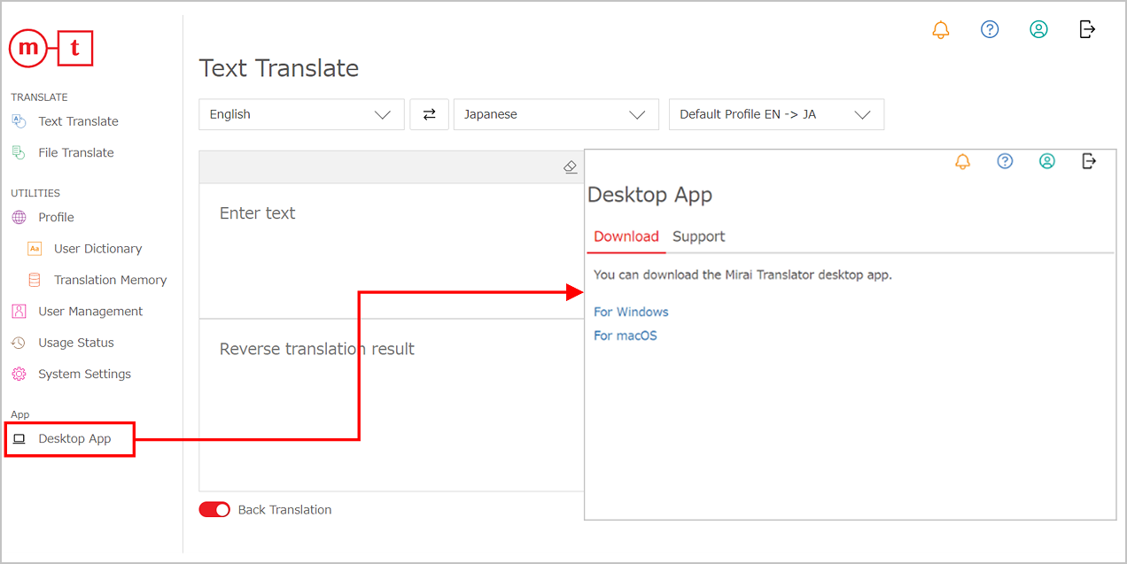
Task: Open File Translate from sidebar menu
Action: coord(76,152)
